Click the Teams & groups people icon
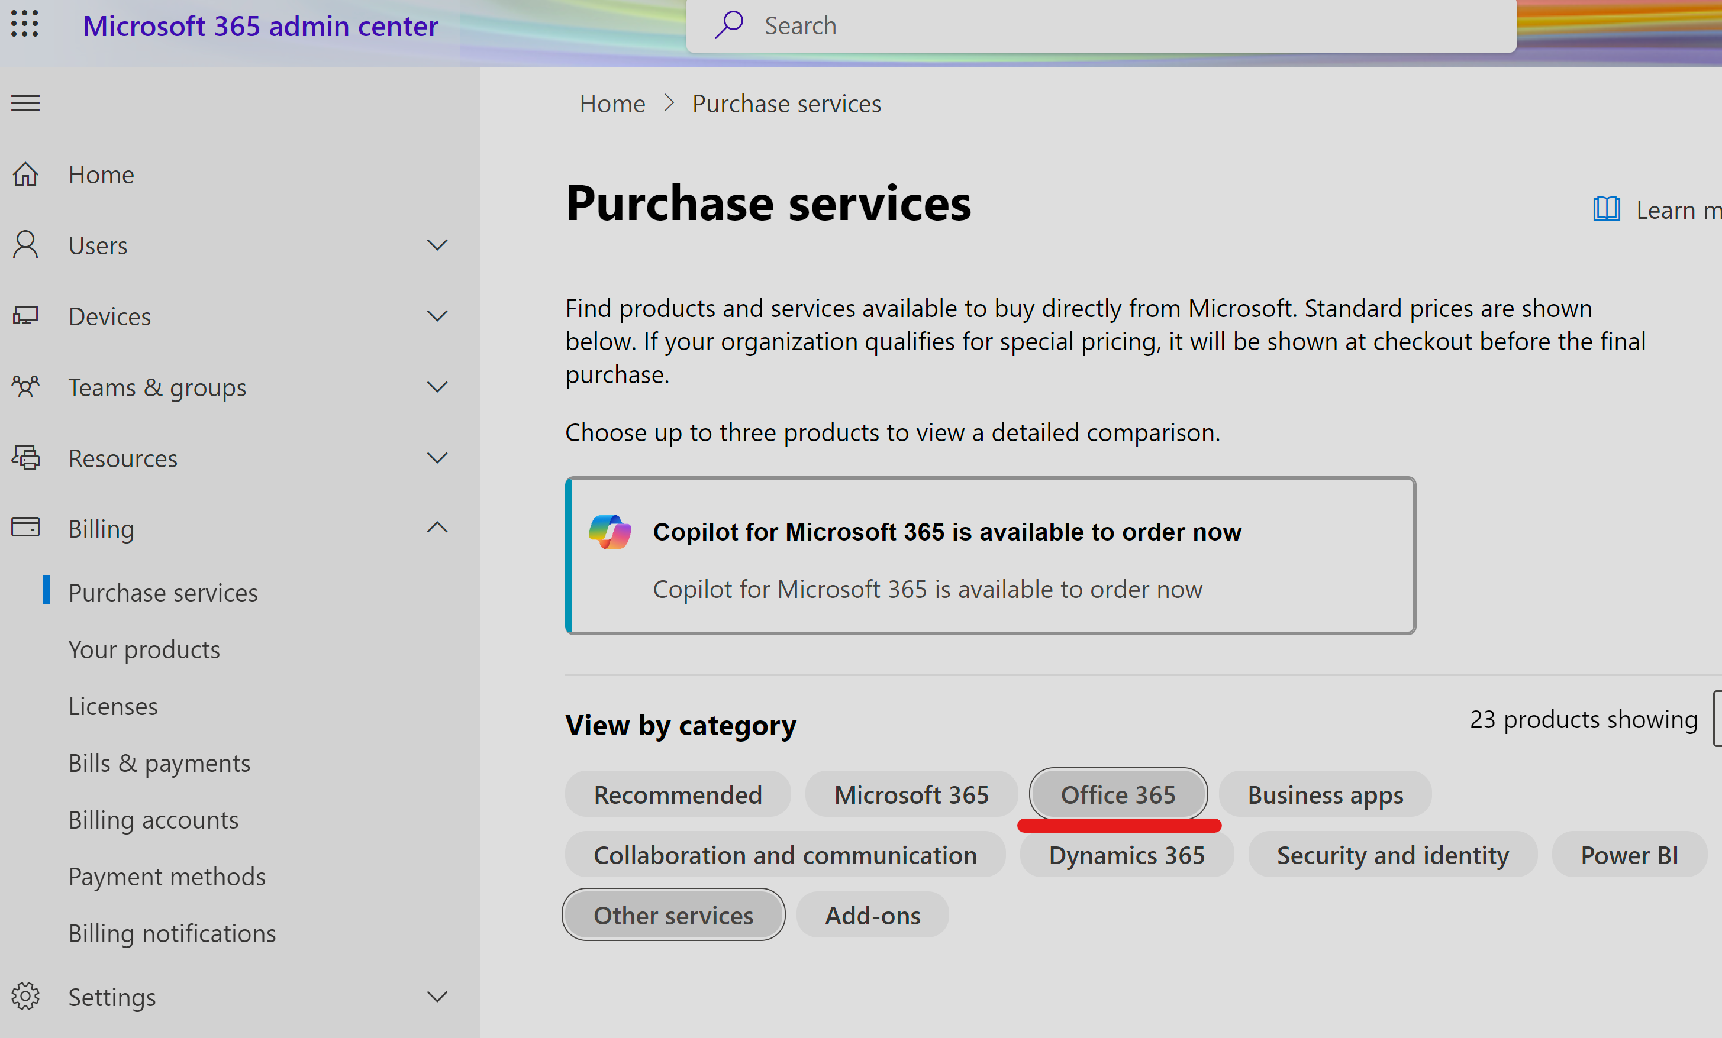The width and height of the screenshot is (1722, 1038). coord(25,386)
